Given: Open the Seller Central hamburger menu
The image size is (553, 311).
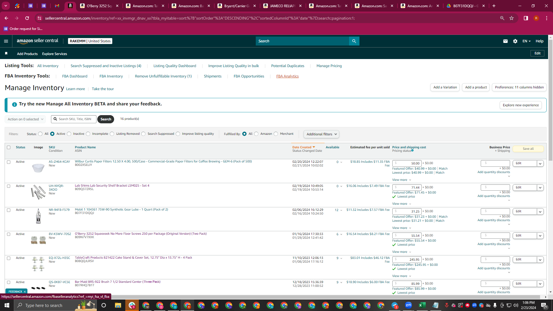Looking at the screenshot, I should pos(6,41).
